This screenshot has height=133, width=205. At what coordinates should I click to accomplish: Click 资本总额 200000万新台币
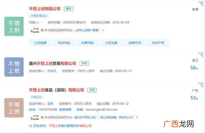click(67, 22)
